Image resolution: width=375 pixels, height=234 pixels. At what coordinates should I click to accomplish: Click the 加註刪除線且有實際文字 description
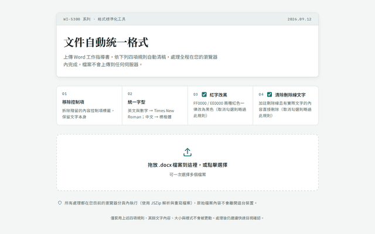285,109
